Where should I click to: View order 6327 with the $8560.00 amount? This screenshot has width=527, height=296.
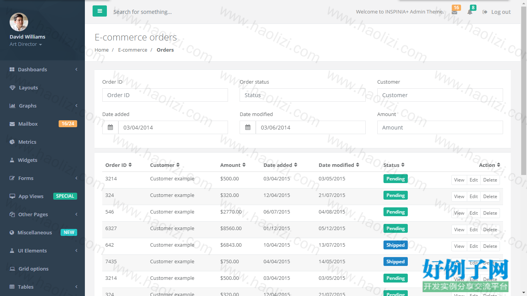click(x=459, y=230)
